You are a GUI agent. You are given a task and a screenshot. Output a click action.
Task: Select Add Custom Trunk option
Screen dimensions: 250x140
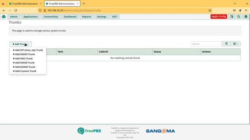(24, 71)
